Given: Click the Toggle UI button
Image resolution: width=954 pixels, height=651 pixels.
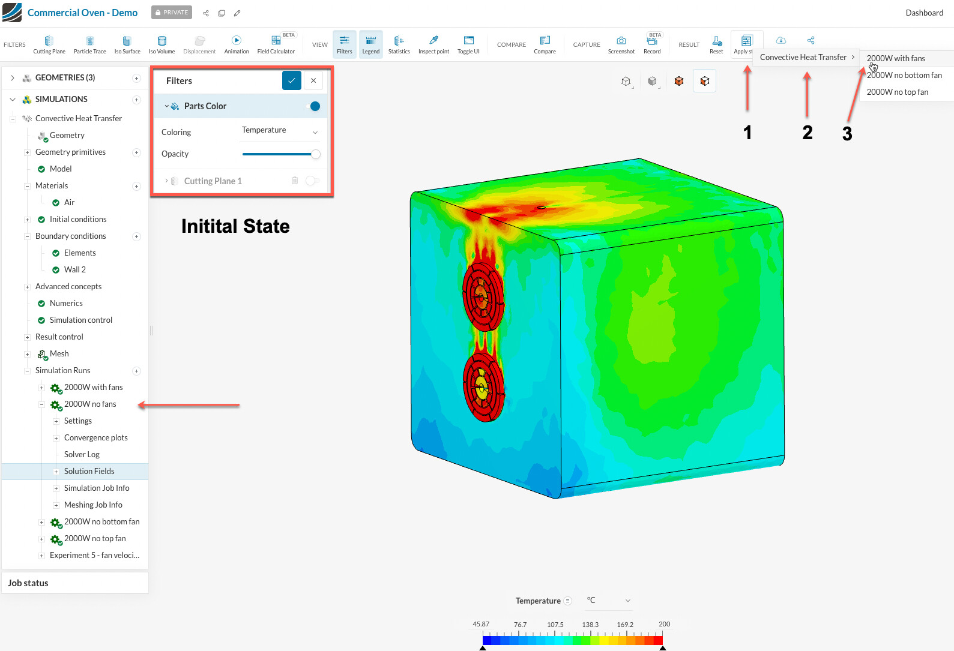Looking at the screenshot, I should [x=468, y=44].
